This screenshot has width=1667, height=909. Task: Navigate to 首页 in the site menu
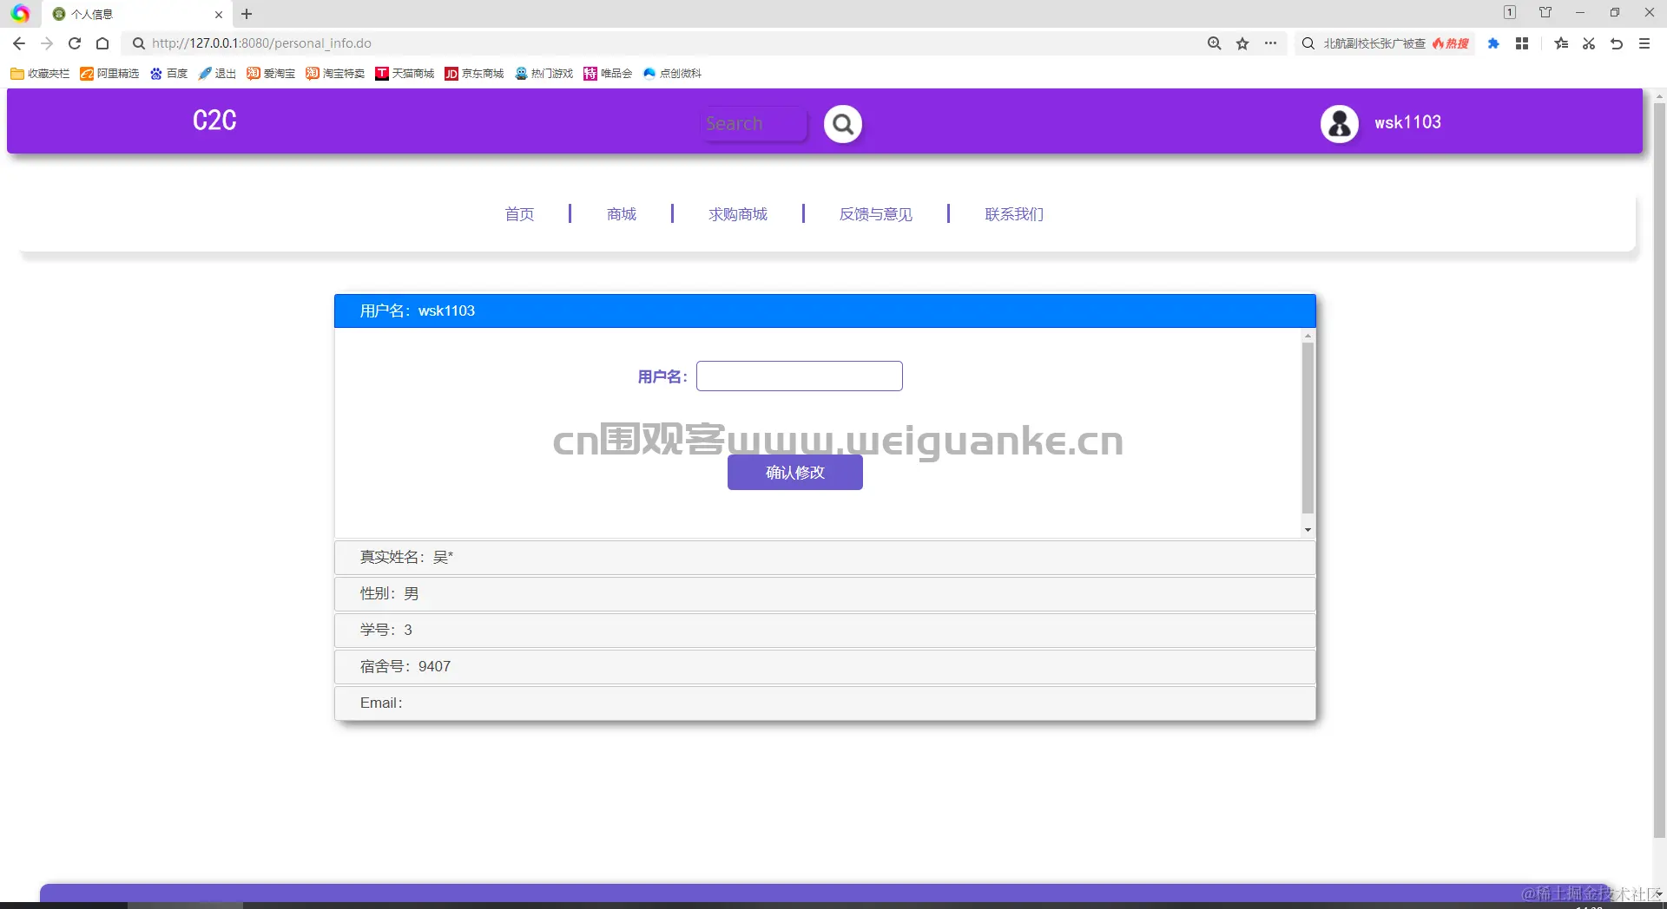click(x=519, y=214)
